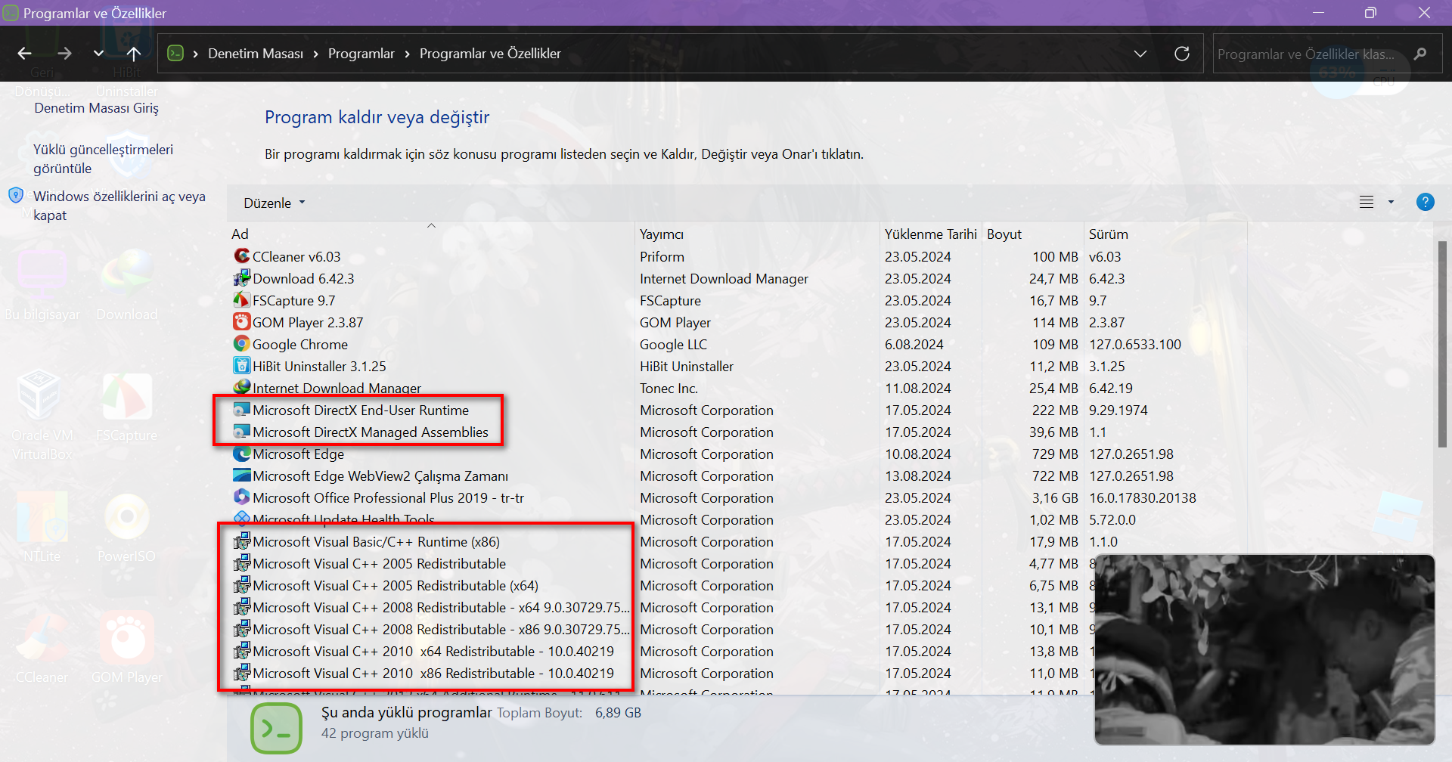Refresh the programs list
This screenshot has height=762, width=1452.
(1182, 54)
